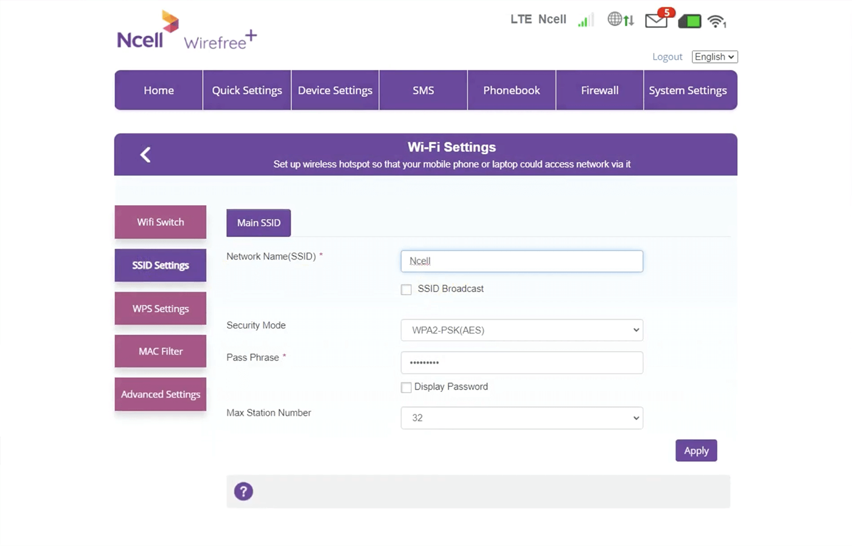The image size is (852, 546).
Task: Expand the Security Mode dropdown
Action: pyautogui.click(x=521, y=330)
